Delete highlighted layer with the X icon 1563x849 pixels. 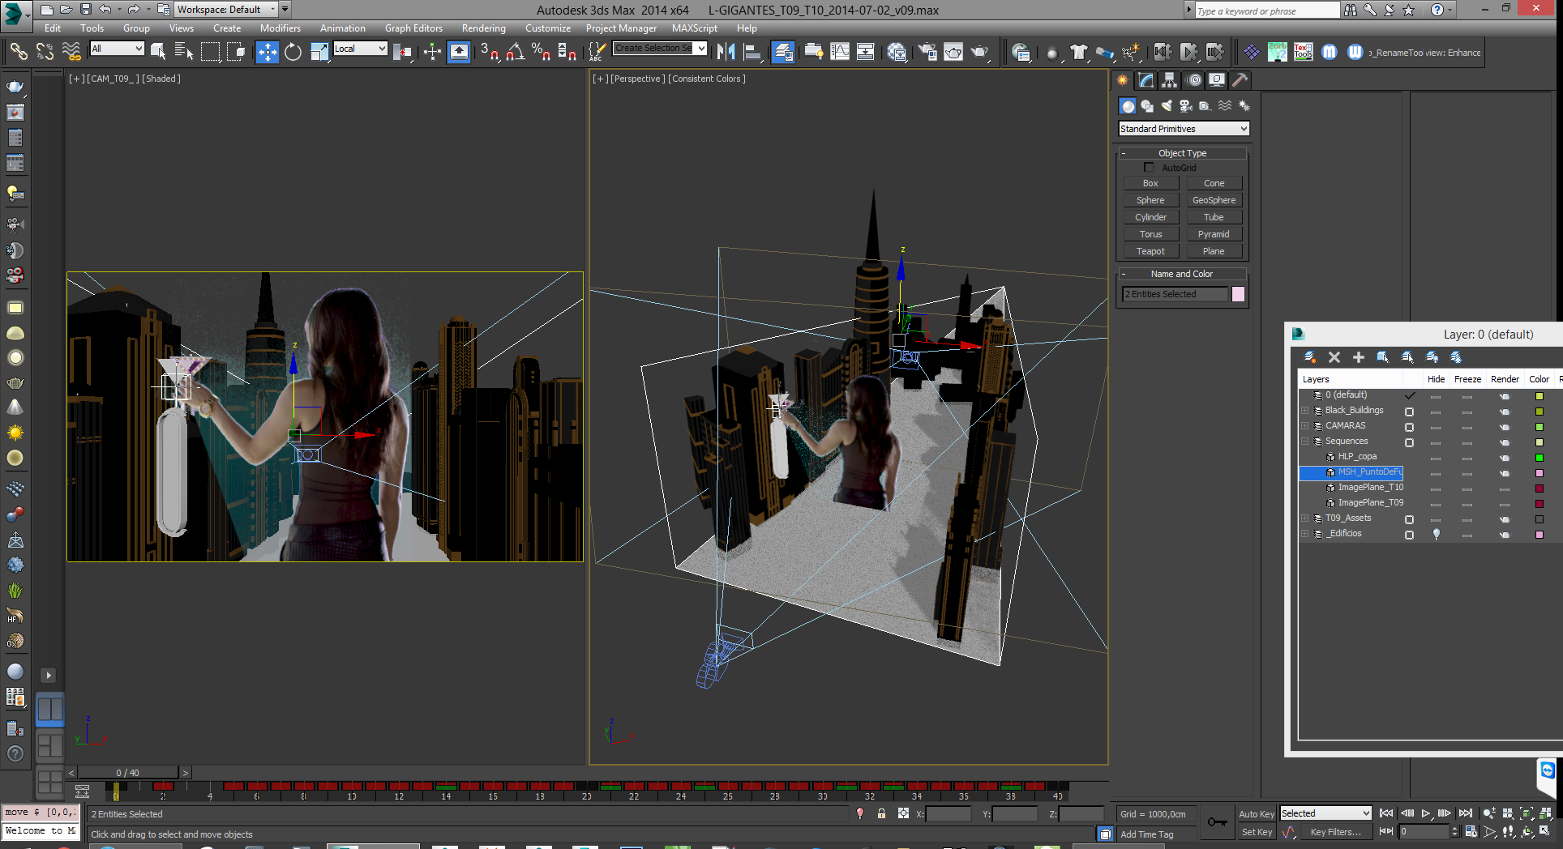coord(1334,357)
